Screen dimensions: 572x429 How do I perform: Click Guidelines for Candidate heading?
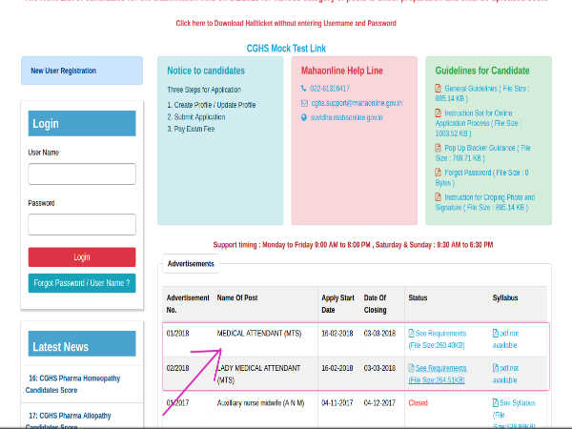(x=482, y=71)
